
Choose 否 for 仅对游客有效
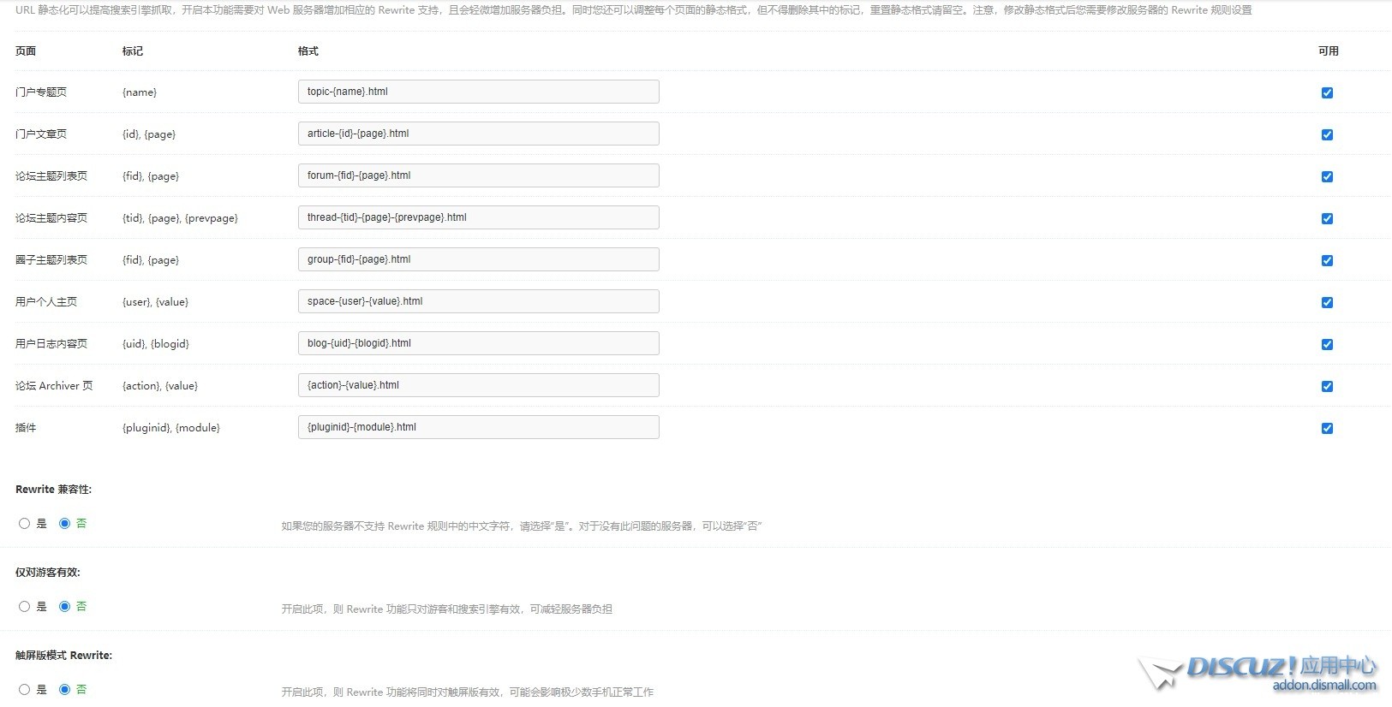[64, 607]
